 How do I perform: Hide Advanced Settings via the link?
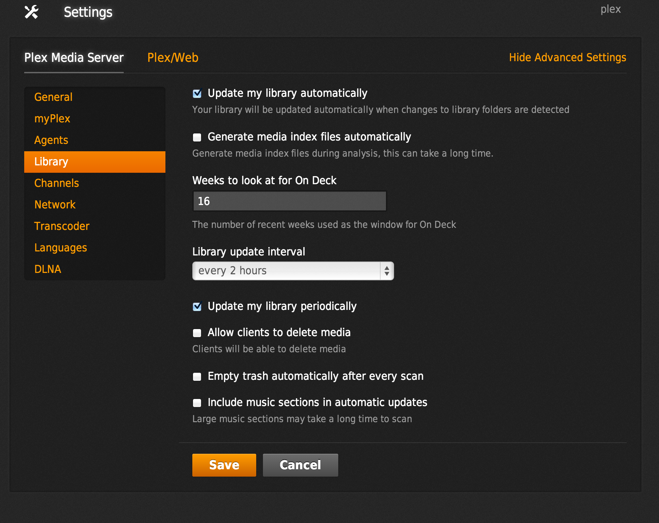[568, 57]
